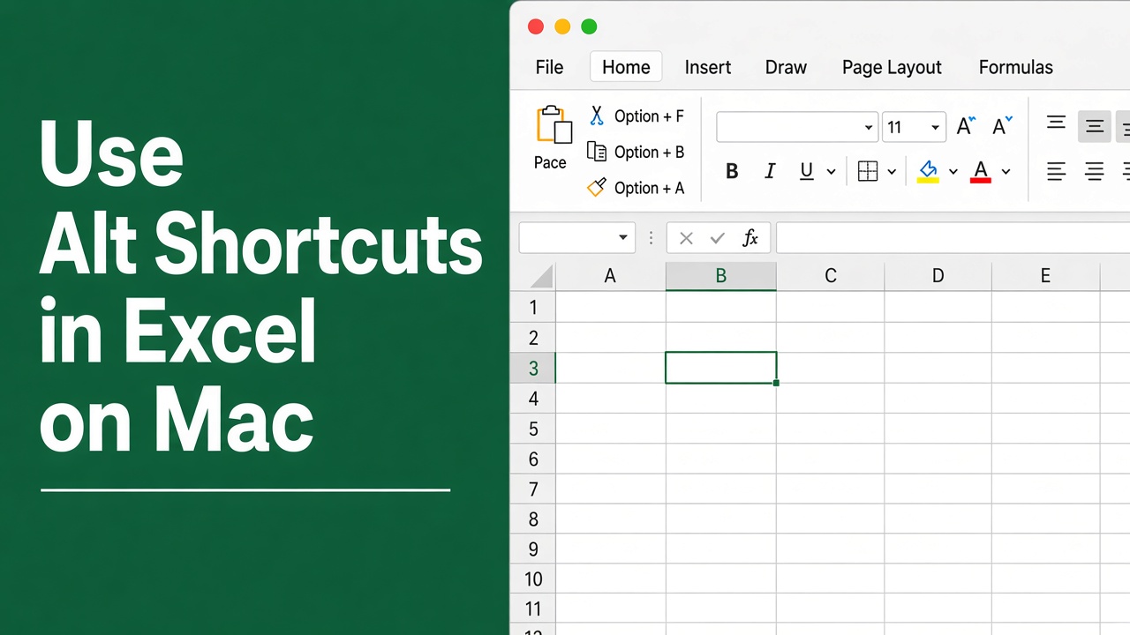Click the Paste clipboard icon
1130x635 pixels.
554,124
